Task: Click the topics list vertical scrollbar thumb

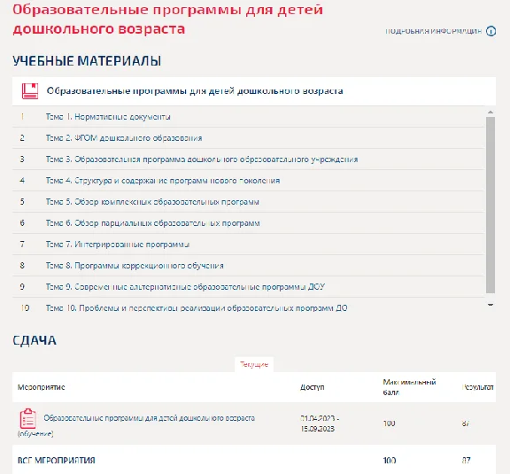Action: [x=491, y=205]
